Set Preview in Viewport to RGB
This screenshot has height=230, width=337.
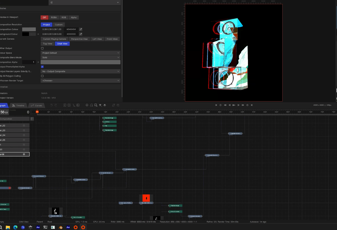tap(64, 17)
